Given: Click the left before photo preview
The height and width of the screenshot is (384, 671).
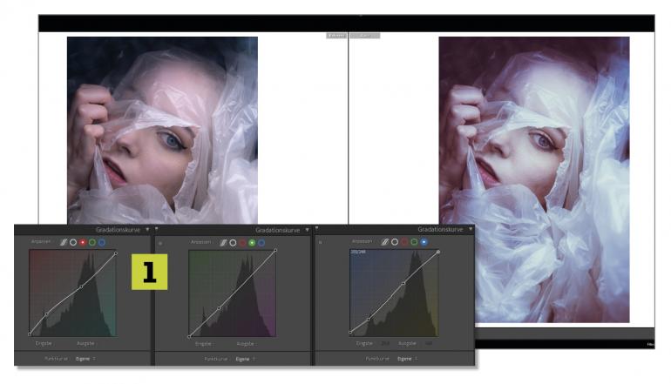Looking at the screenshot, I should tap(162, 131).
